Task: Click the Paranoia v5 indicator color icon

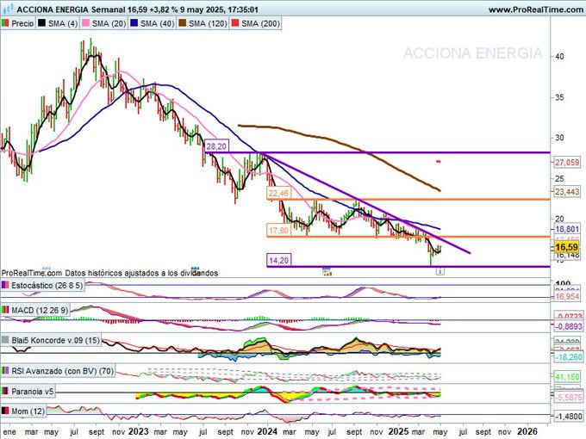Action: click(5, 391)
